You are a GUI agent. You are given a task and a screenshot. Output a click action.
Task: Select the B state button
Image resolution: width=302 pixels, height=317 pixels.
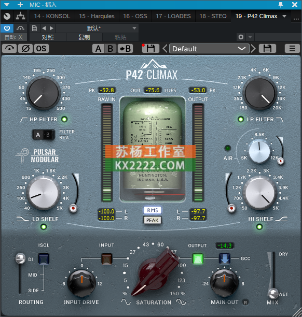110,49
